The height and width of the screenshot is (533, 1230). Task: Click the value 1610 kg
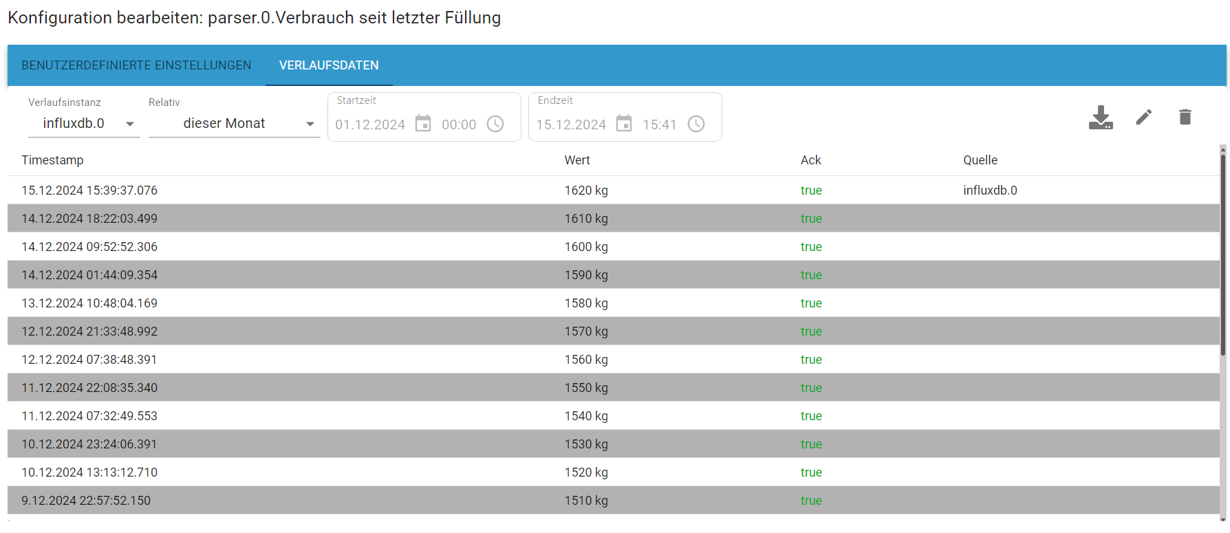[x=586, y=219]
